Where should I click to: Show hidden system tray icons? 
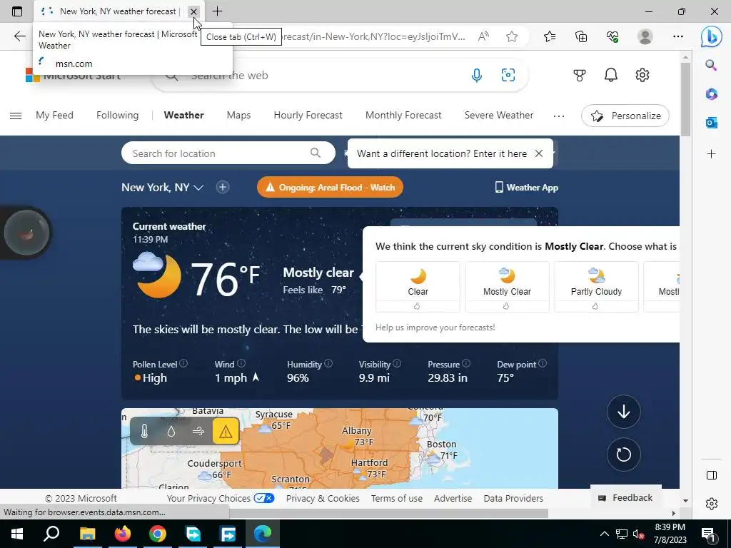604,534
